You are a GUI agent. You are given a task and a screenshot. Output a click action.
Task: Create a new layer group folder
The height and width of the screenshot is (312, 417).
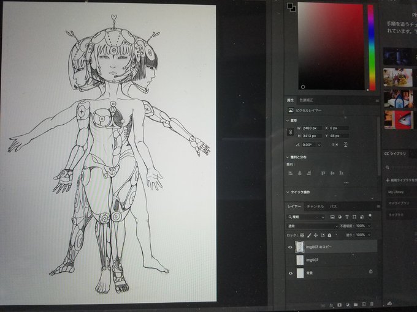tap(356, 305)
